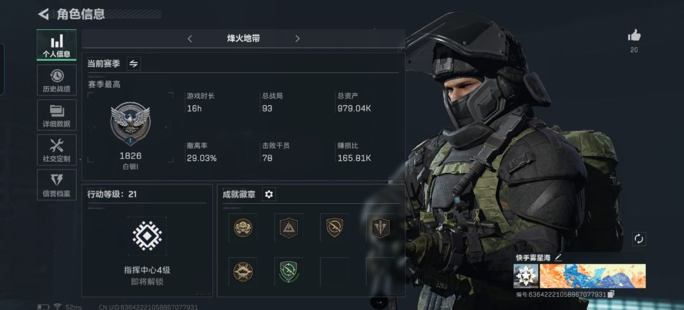Viewport: 684px width, 310px height.
Task: Go back using the arrow beside 角色信息
Action: pyautogui.click(x=43, y=15)
